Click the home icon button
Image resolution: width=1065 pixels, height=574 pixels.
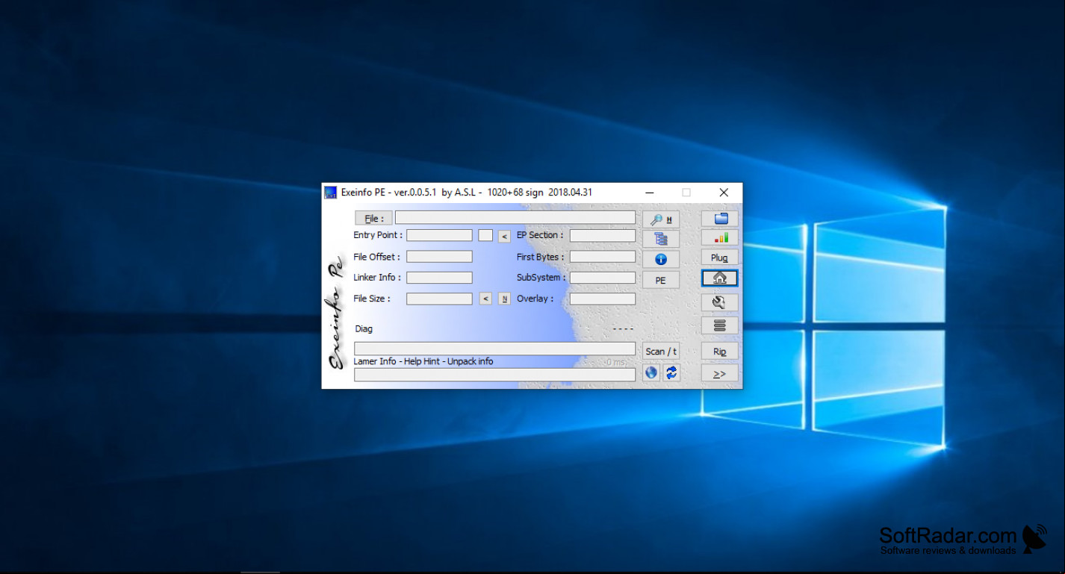[720, 278]
